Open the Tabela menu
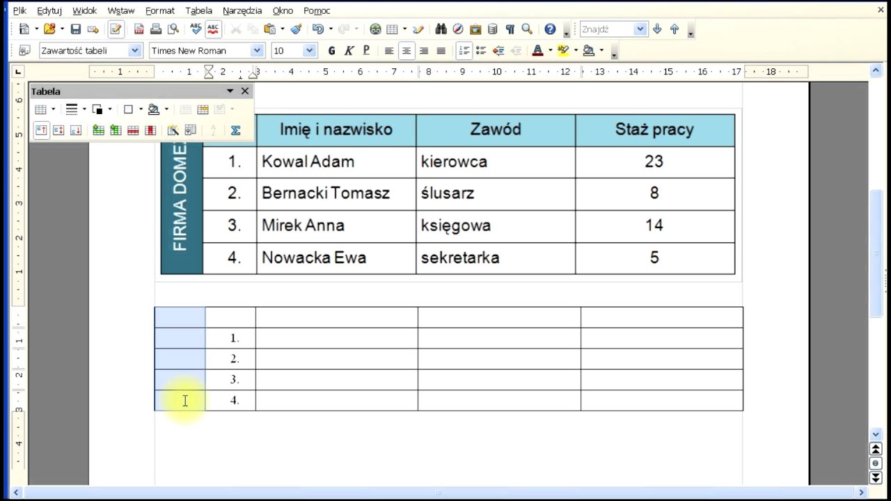This screenshot has height=501, width=891. [199, 10]
